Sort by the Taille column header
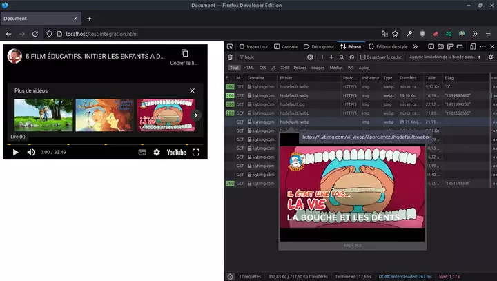Viewport: 497px width, 281px height. point(433,78)
